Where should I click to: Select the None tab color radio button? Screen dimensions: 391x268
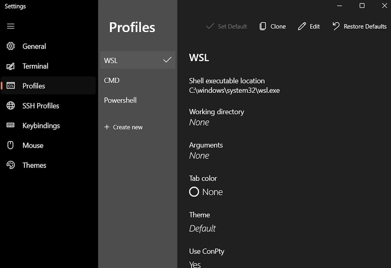[194, 191]
